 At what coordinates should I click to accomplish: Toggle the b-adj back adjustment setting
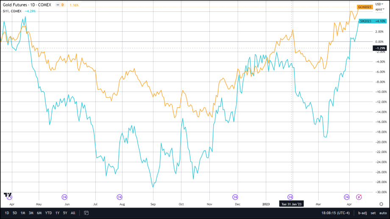[x=362, y=213]
